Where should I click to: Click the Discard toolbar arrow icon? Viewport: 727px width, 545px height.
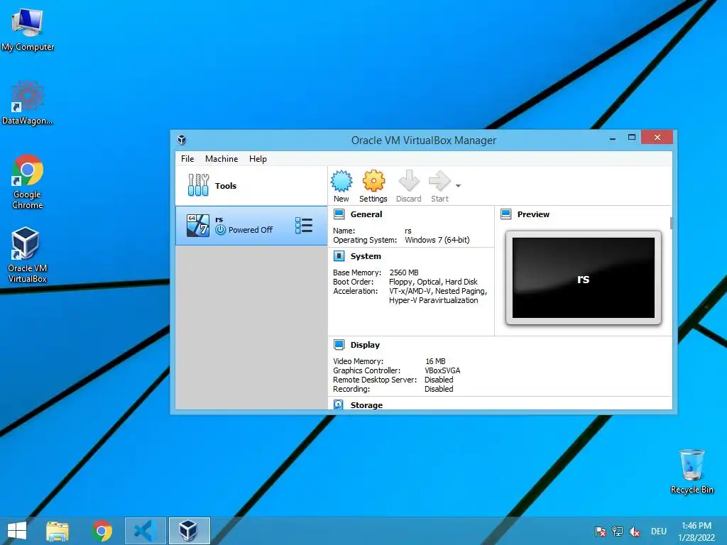(x=409, y=181)
